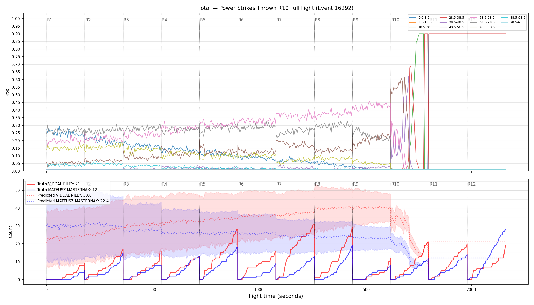Screen dimensions: 534x305
Task: Click the R9 round marker in Prob chart
Action: point(355,20)
